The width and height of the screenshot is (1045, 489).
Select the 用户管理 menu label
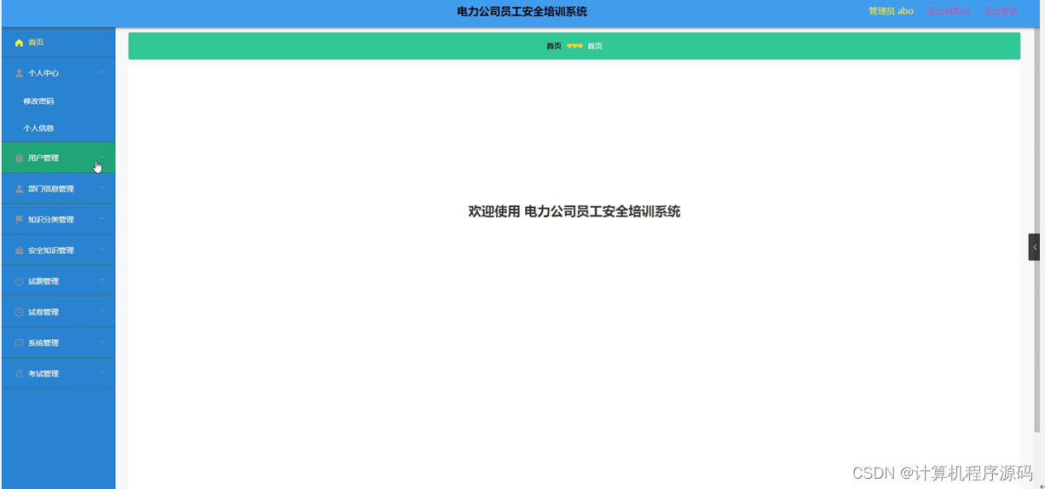click(x=43, y=158)
